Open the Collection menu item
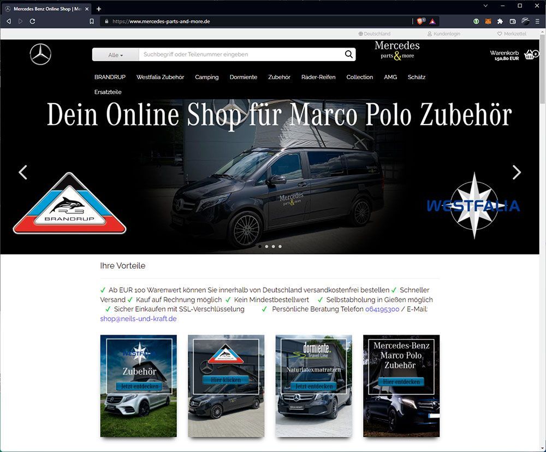 360,77
